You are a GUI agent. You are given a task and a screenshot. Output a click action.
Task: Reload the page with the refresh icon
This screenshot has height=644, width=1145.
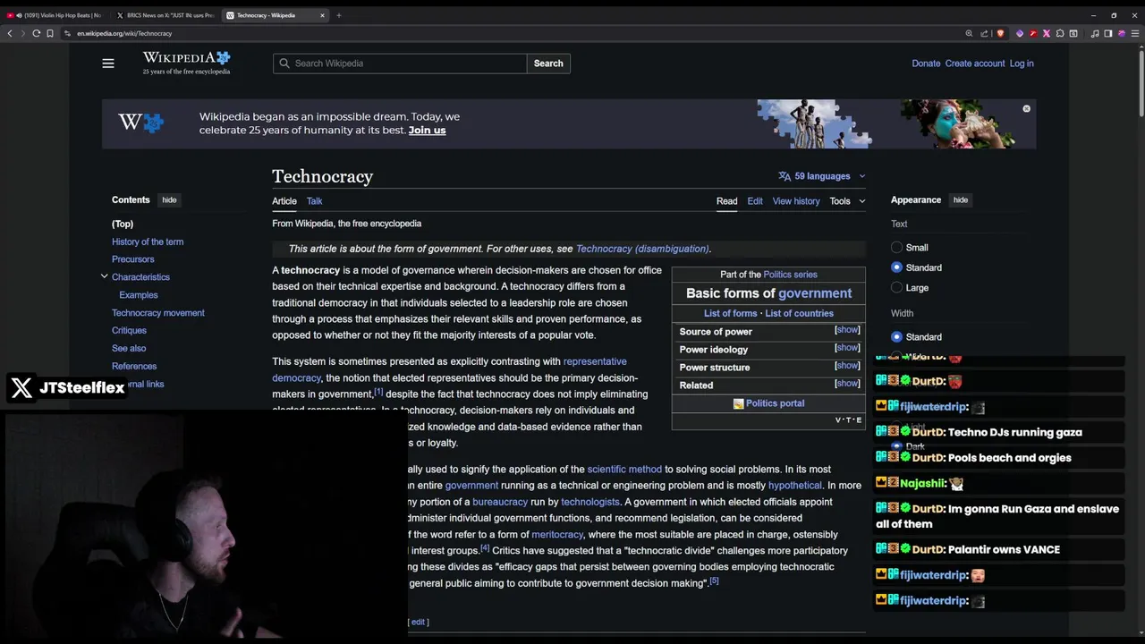[x=37, y=33]
